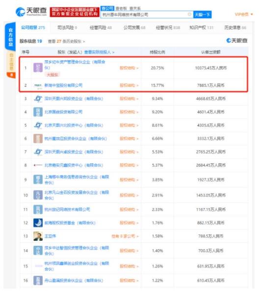Open the VIP会员 dropdown
Screen dimensions: 260x291
(244, 14)
